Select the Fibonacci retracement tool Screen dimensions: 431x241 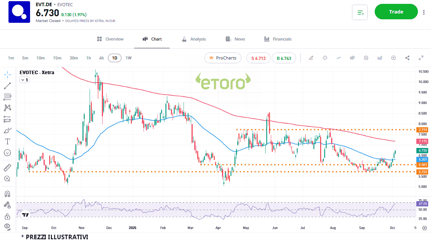[x=7, y=97]
